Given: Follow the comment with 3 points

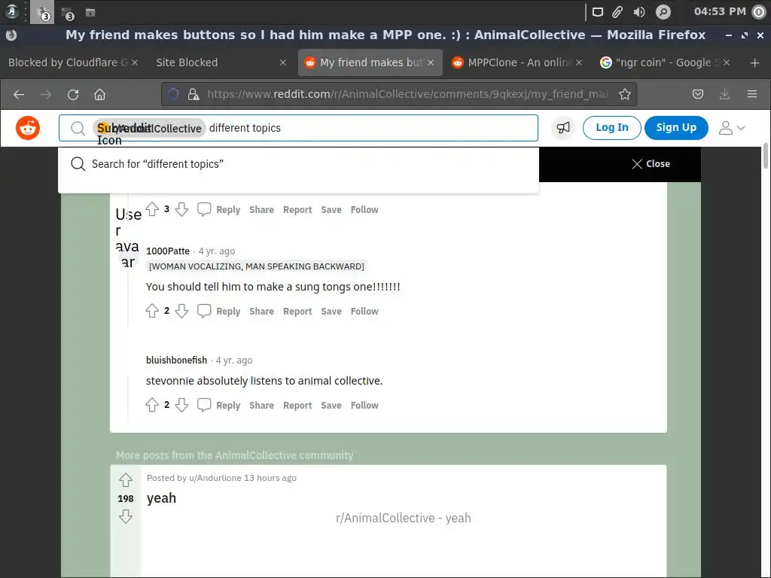Looking at the screenshot, I should (364, 210).
